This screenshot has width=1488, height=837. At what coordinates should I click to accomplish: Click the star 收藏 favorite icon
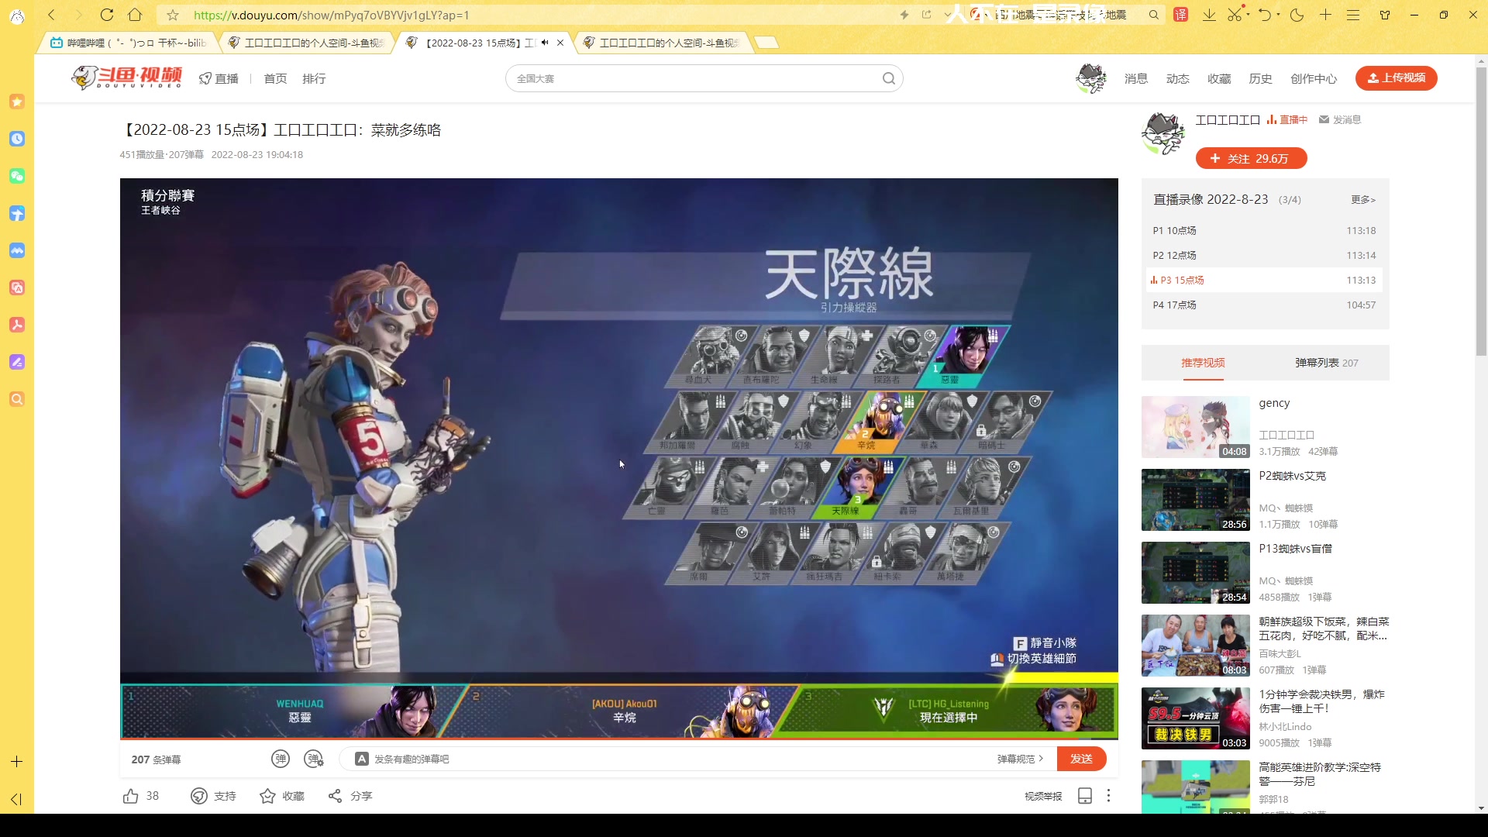(267, 796)
